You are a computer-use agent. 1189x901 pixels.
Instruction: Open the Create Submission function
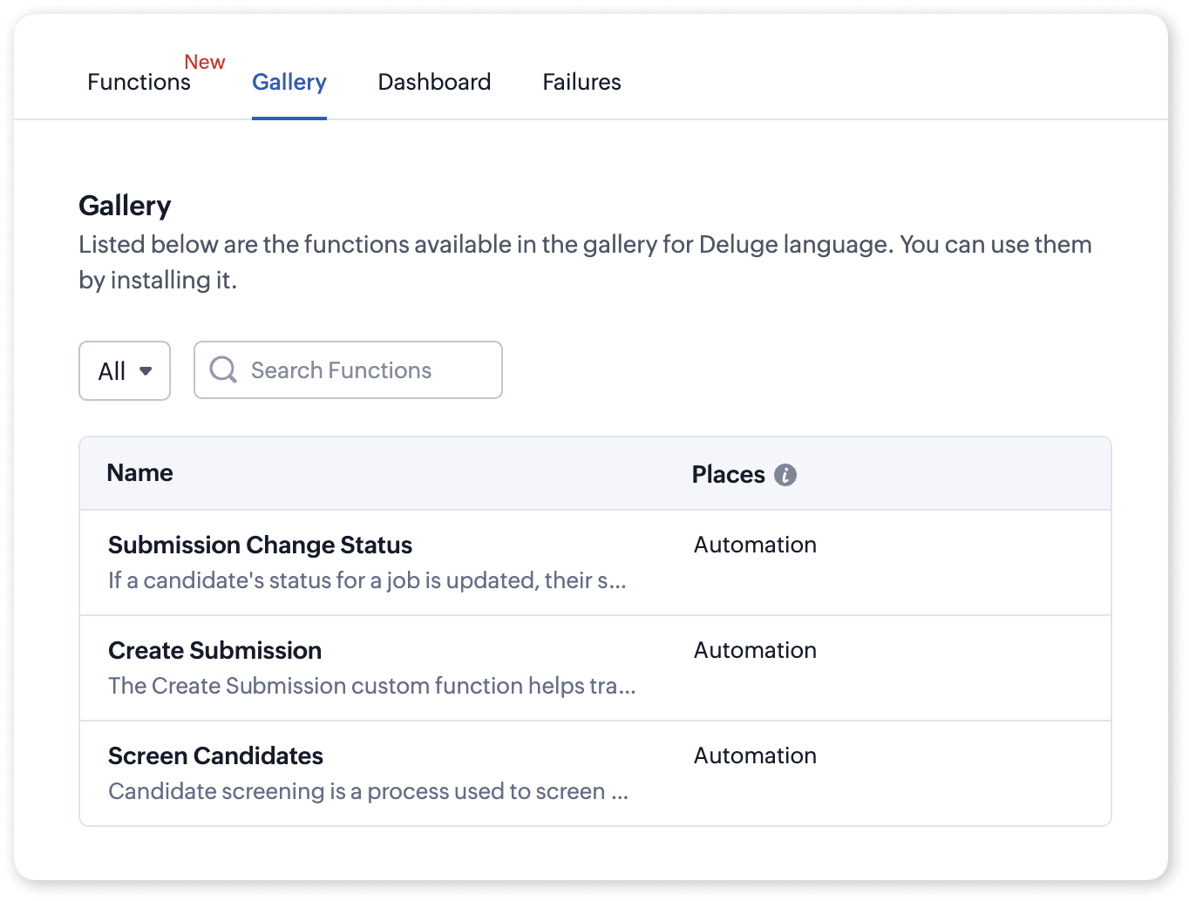(x=214, y=651)
